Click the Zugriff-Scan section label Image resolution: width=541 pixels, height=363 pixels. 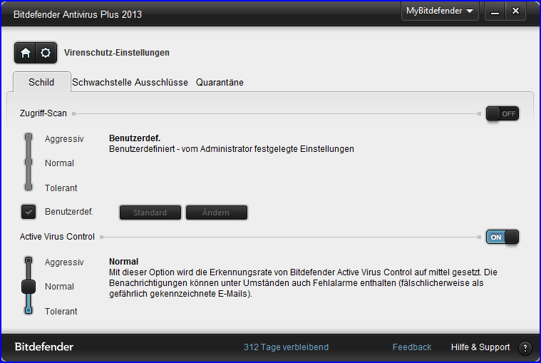coord(43,113)
